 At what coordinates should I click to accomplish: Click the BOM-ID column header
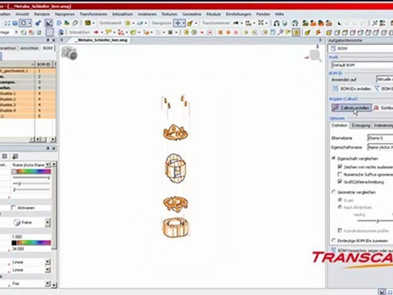click(43, 64)
